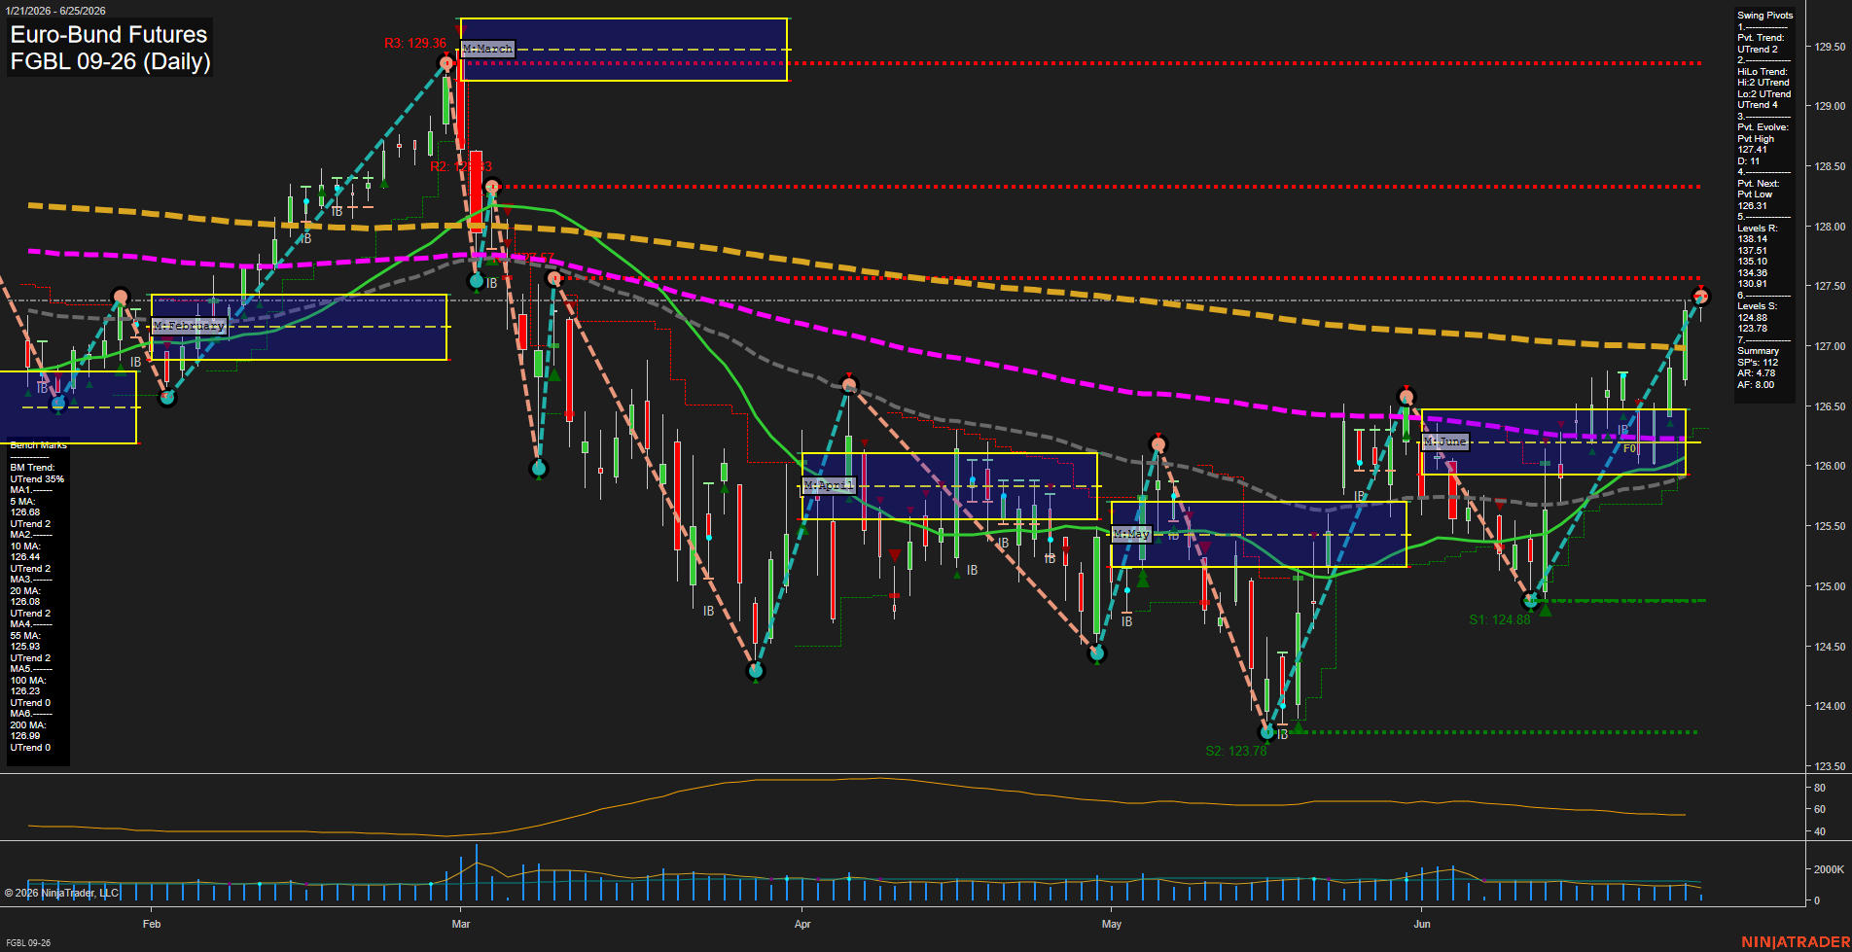Click the R3: 129.36 resistance label

point(415,43)
